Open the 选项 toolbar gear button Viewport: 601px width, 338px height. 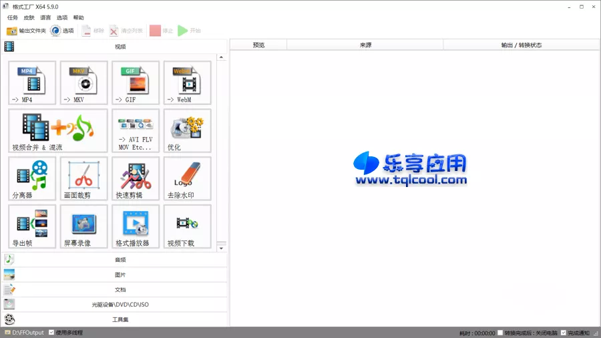(62, 31)
